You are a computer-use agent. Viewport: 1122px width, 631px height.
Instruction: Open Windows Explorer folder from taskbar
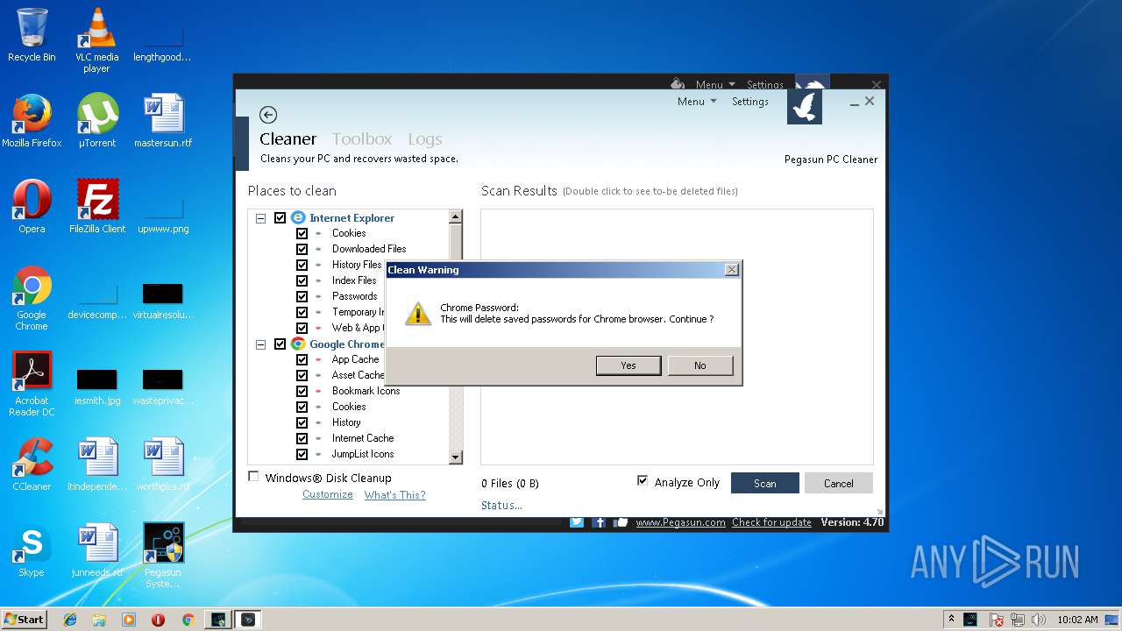point(99,620)
